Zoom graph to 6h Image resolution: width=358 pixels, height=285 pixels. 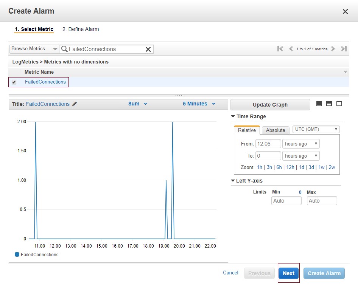click(x=279, y=167)
